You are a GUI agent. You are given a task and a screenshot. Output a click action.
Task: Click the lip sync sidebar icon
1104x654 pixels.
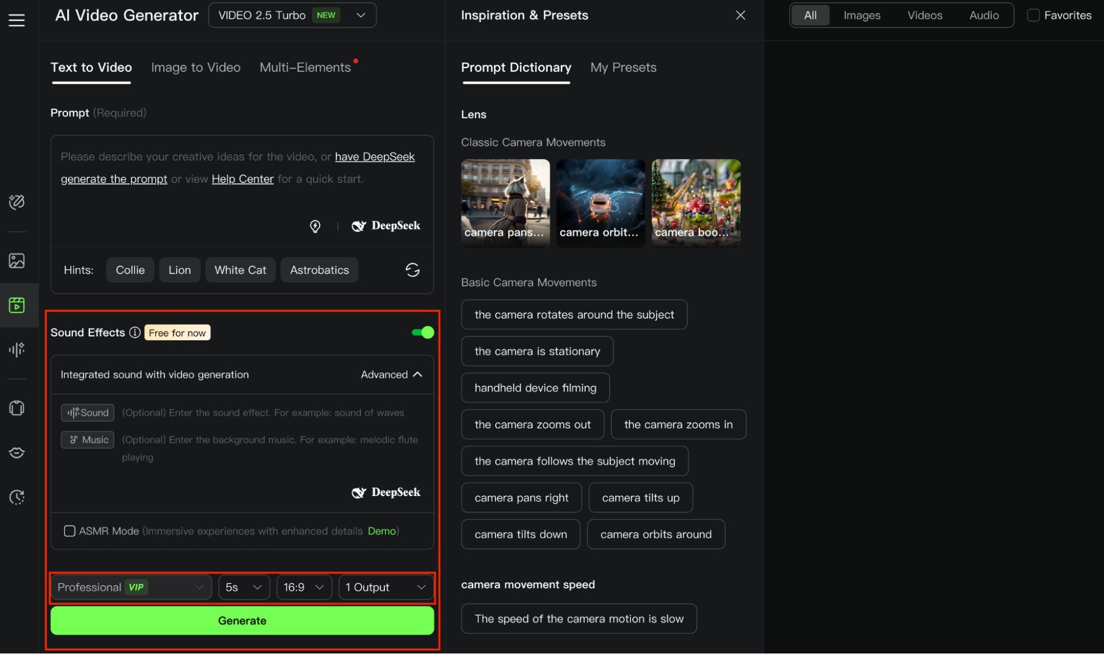[x=17, y=452]
